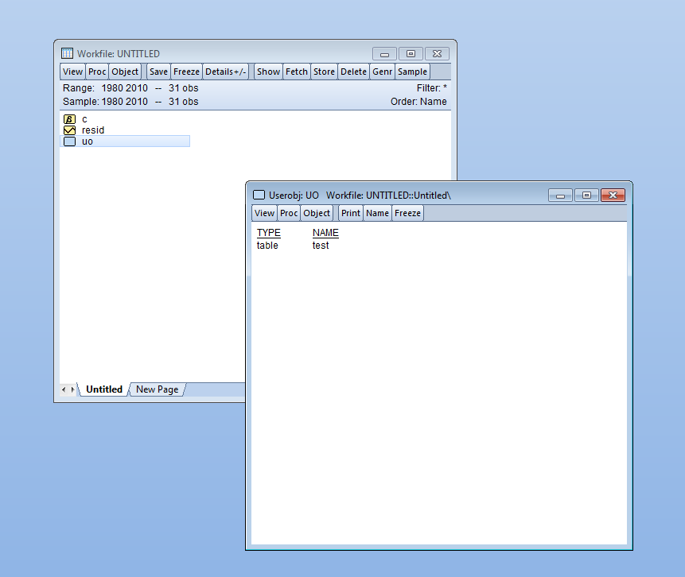Viewport: 685px width, 577px height.
Task: Switch to the New Page tab
Action: 158,389
